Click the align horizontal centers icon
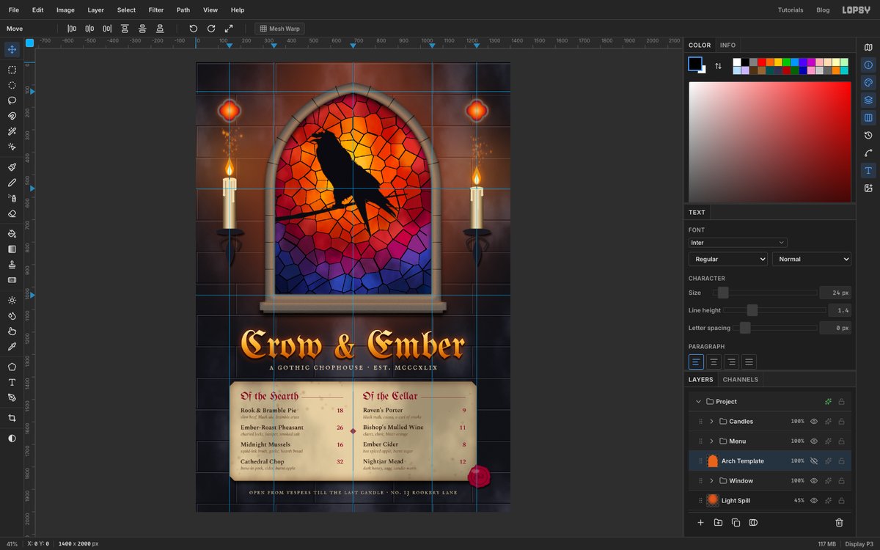 [x=89, y=29]
